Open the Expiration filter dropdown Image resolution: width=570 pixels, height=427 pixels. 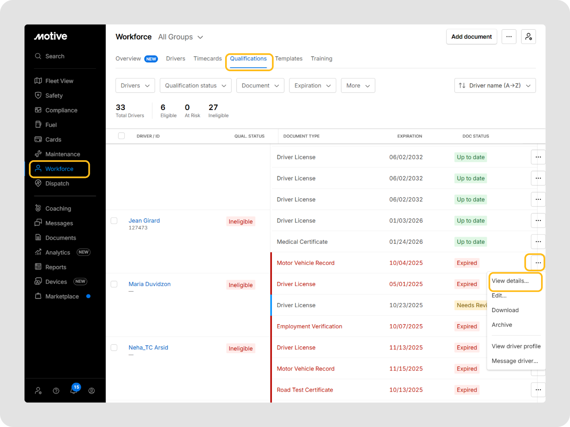[x=312, y=85]
